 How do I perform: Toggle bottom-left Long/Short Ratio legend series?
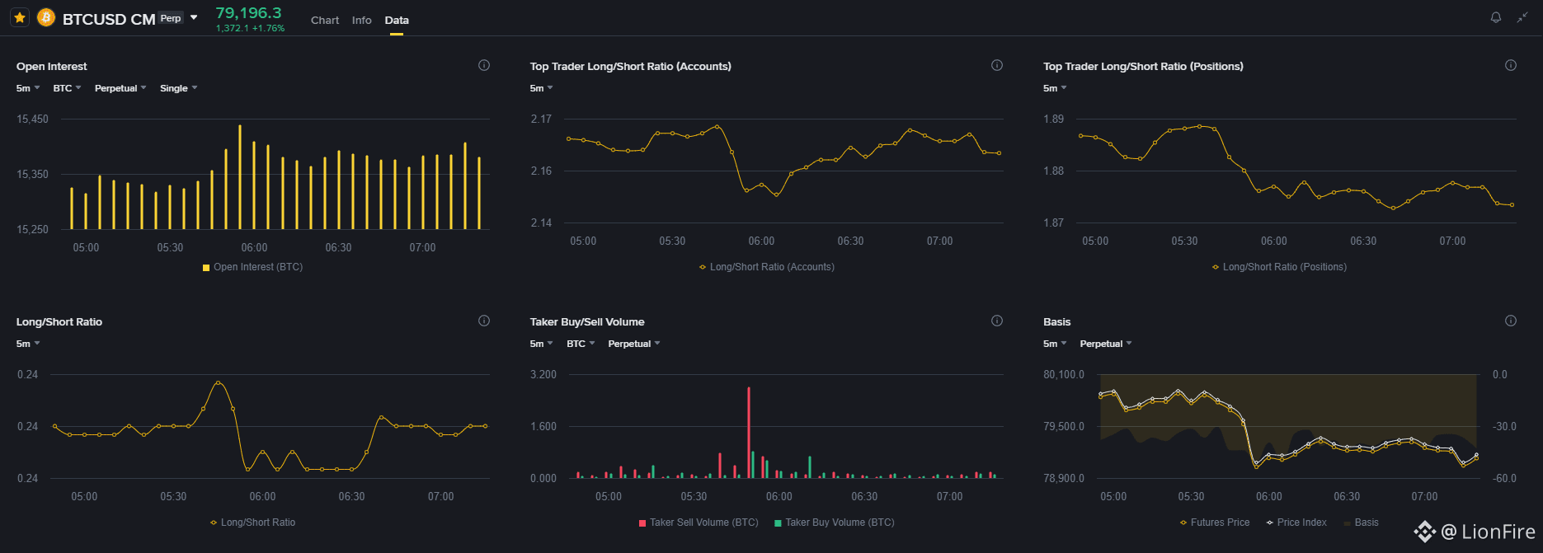252,523
